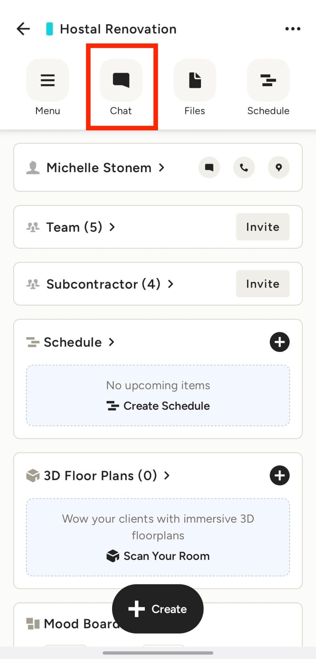
Task: Invite a subcontractor
Action: (263, 284)
